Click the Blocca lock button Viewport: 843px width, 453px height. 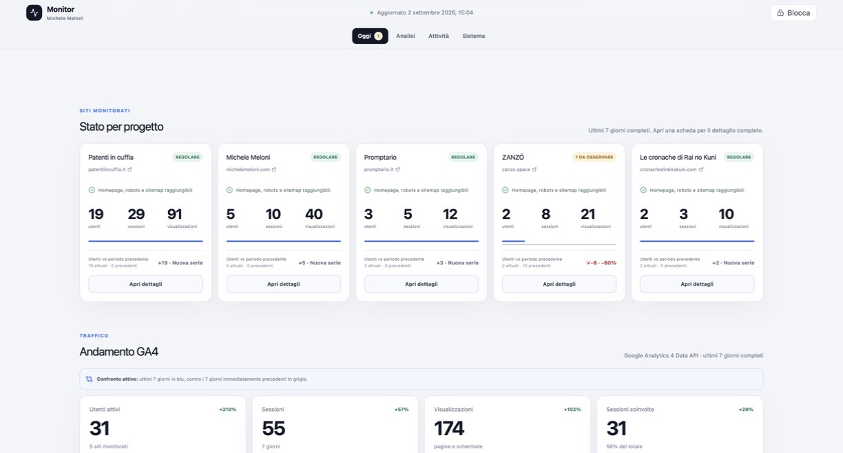(x=793, y=13)
